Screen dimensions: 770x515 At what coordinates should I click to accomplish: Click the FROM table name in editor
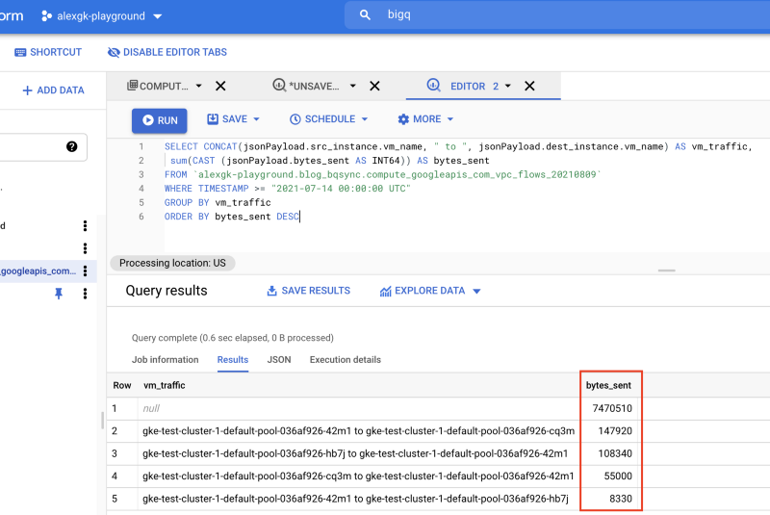coord(398,175)
